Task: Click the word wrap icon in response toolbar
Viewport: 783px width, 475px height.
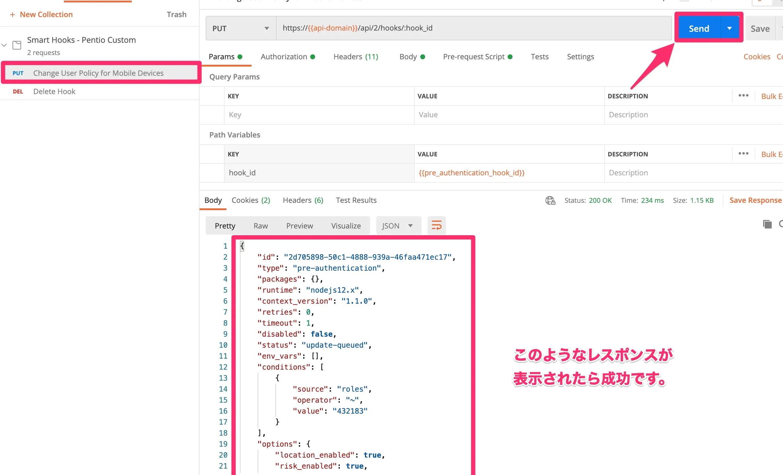Action: (x=436, y=225)
